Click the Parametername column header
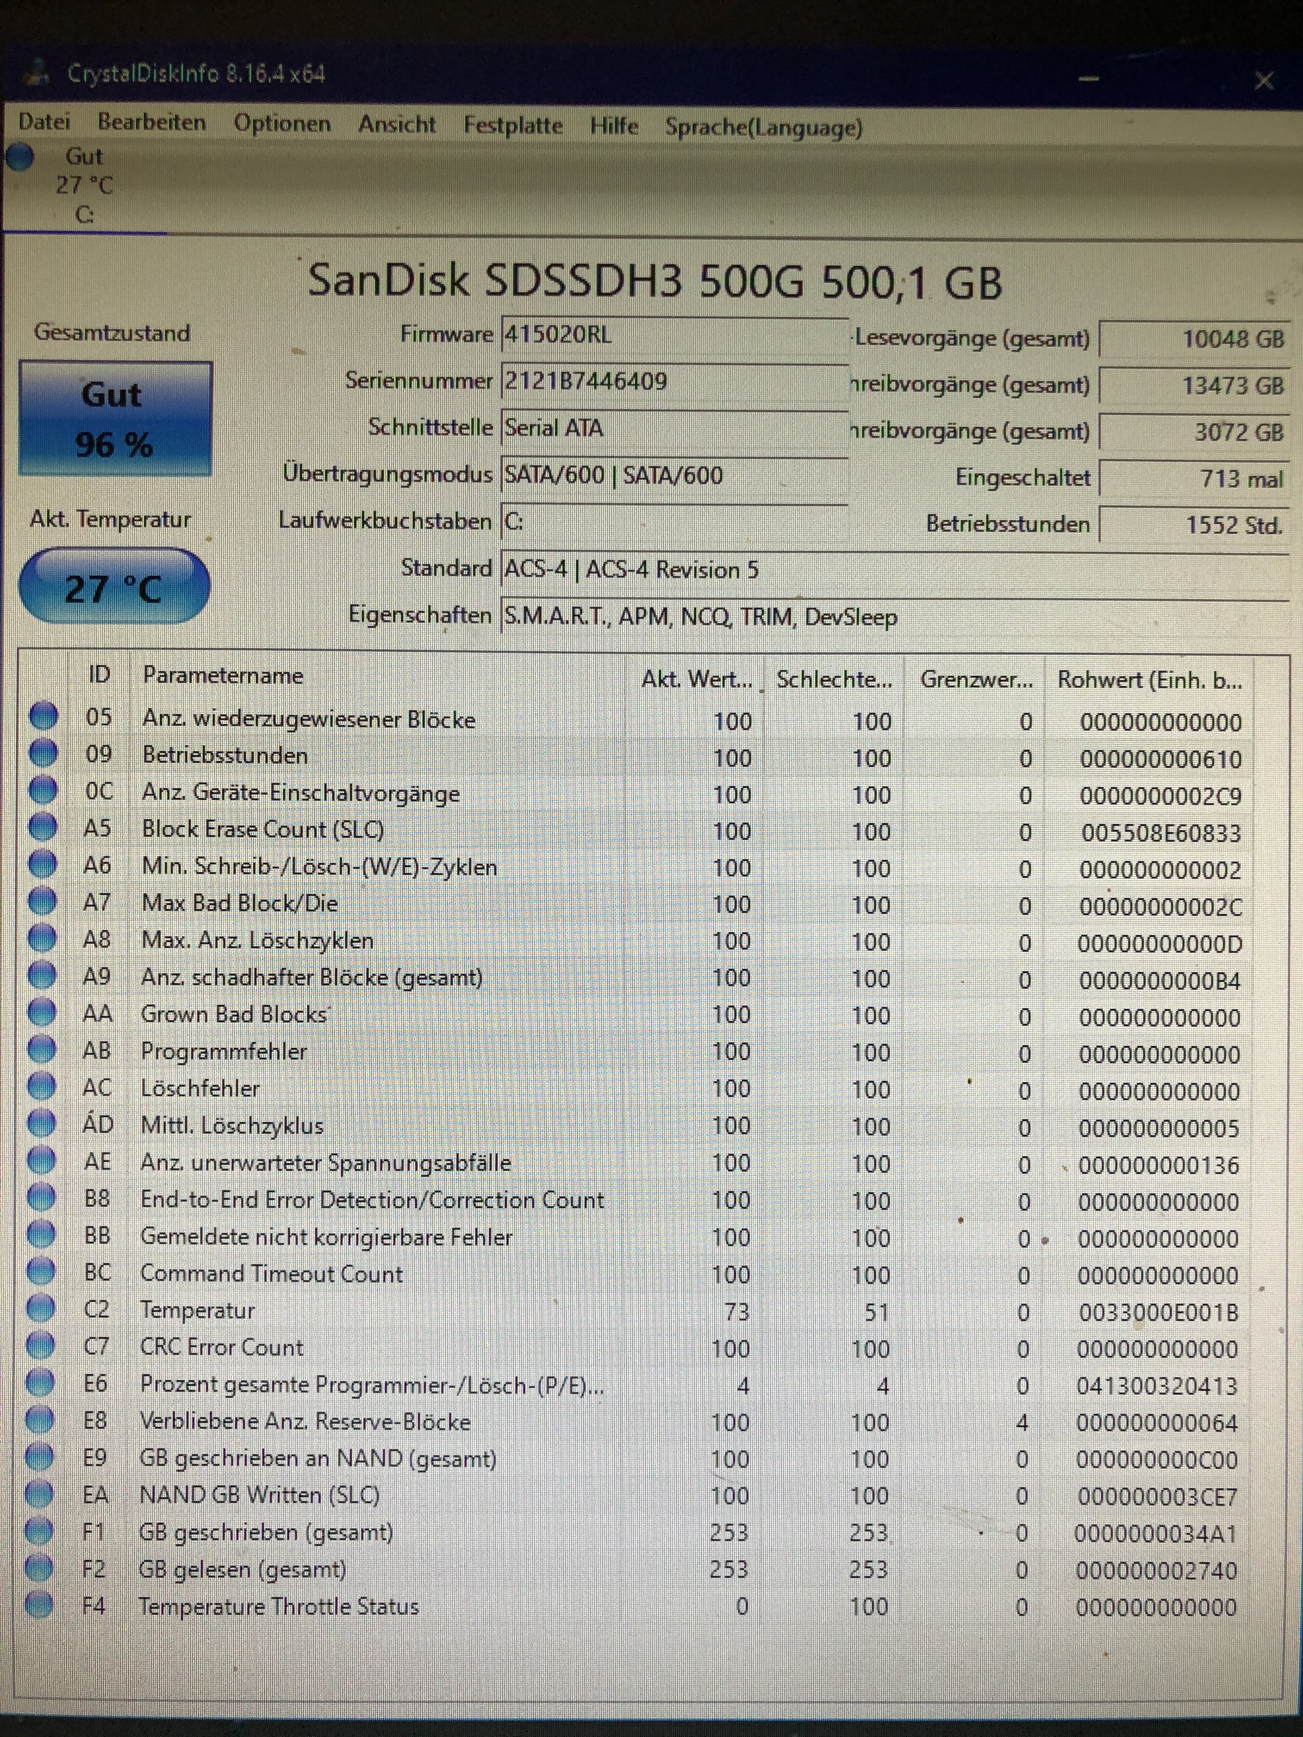The height and width of the screenshot is (1737, 1303). pos(222,676)
